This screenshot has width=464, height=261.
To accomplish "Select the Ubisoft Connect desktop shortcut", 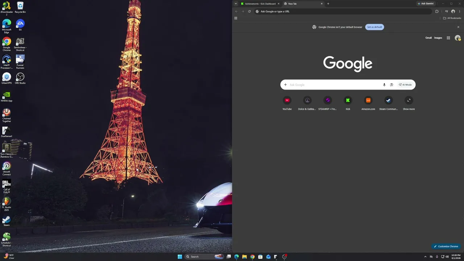I will pos(7,168).
